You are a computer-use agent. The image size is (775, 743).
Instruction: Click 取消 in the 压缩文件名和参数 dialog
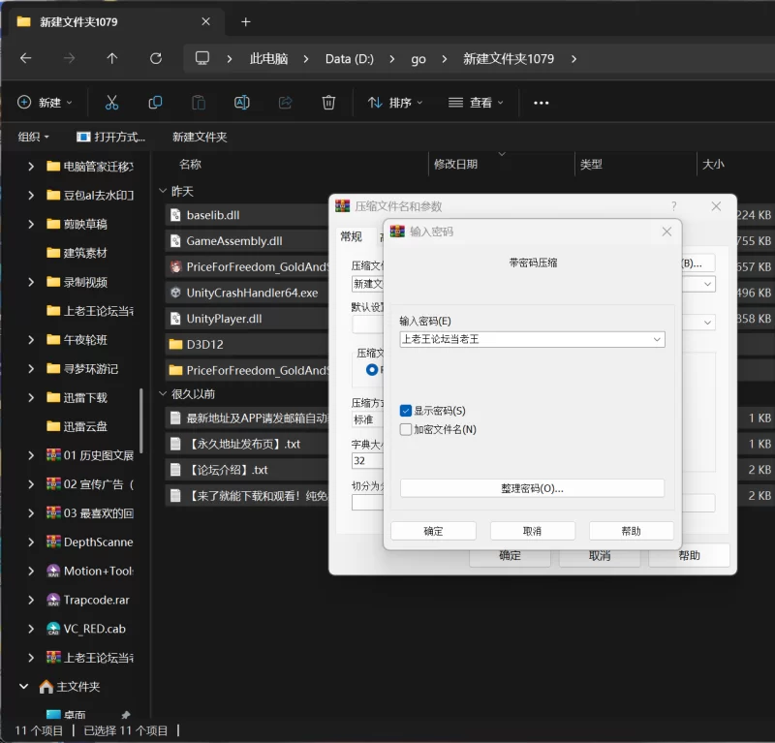click(600, 556)
